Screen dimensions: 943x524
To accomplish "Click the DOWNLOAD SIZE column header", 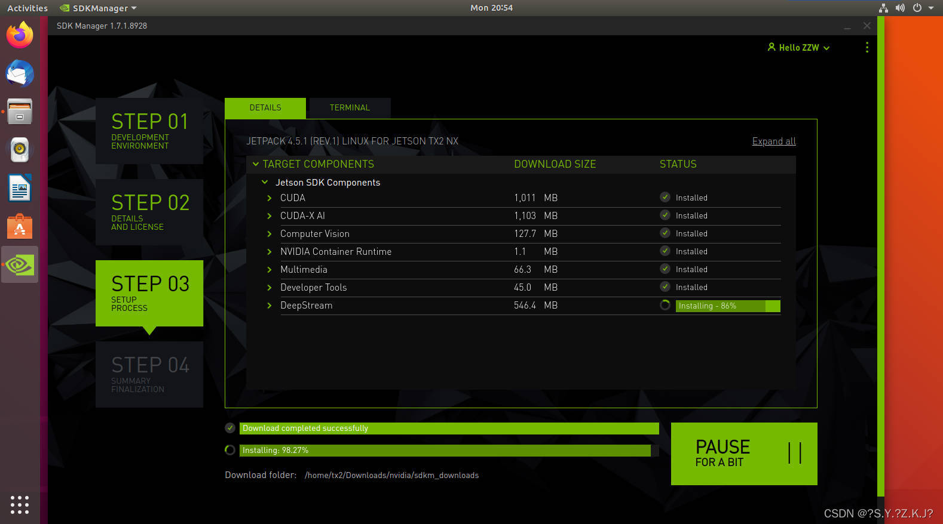I will tap(555, 164).
